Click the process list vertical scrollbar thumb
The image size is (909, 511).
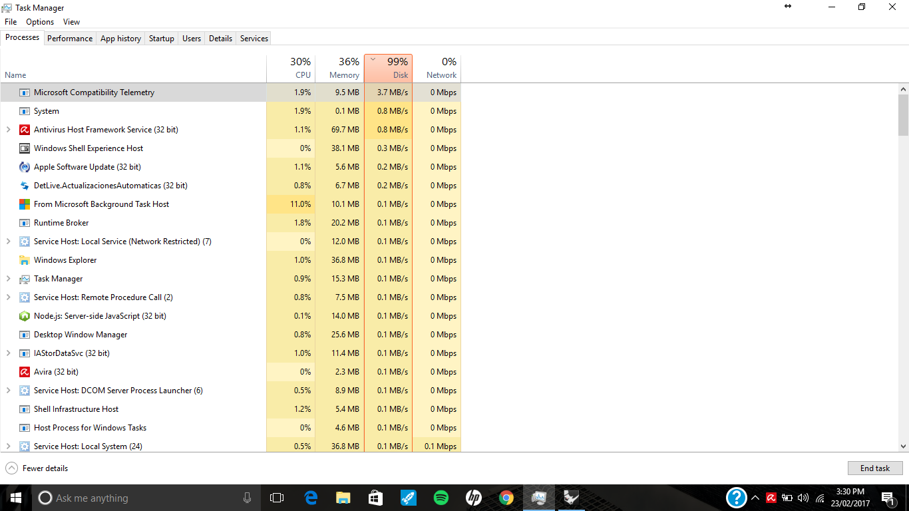(x=903, y=114)
